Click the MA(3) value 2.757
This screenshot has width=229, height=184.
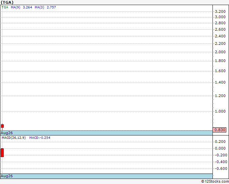coord(51,7)
